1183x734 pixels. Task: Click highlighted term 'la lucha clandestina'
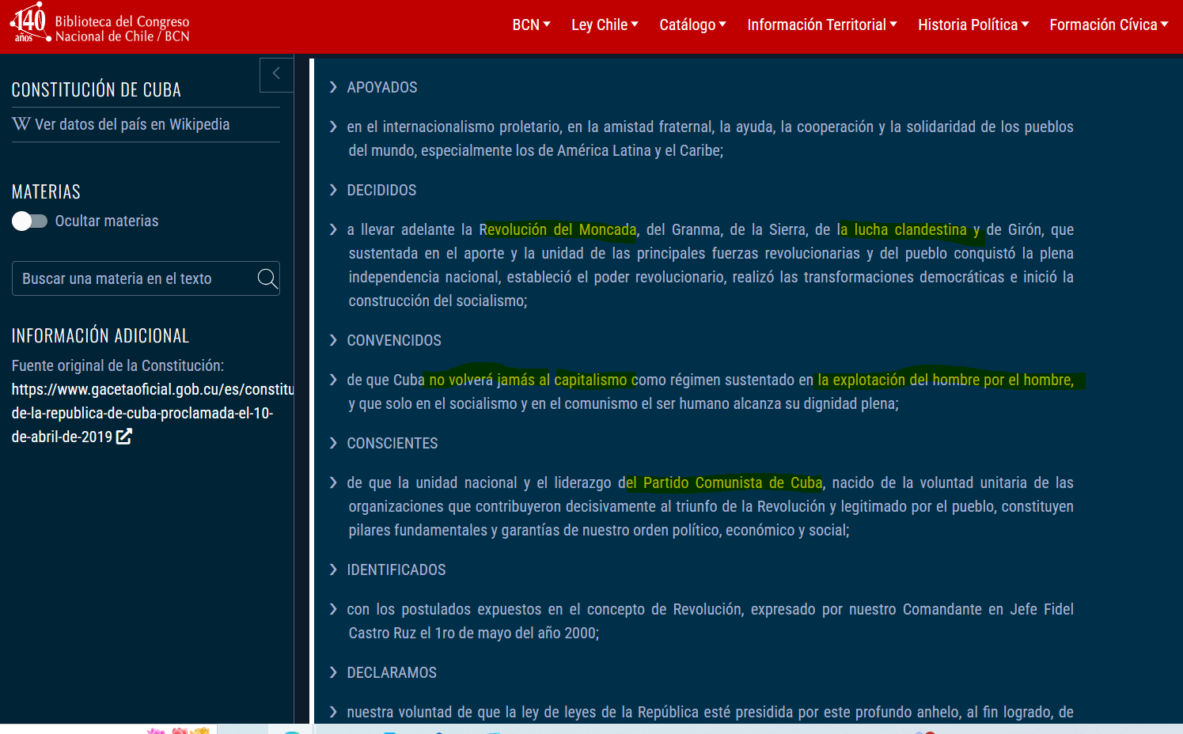point(902,230)
